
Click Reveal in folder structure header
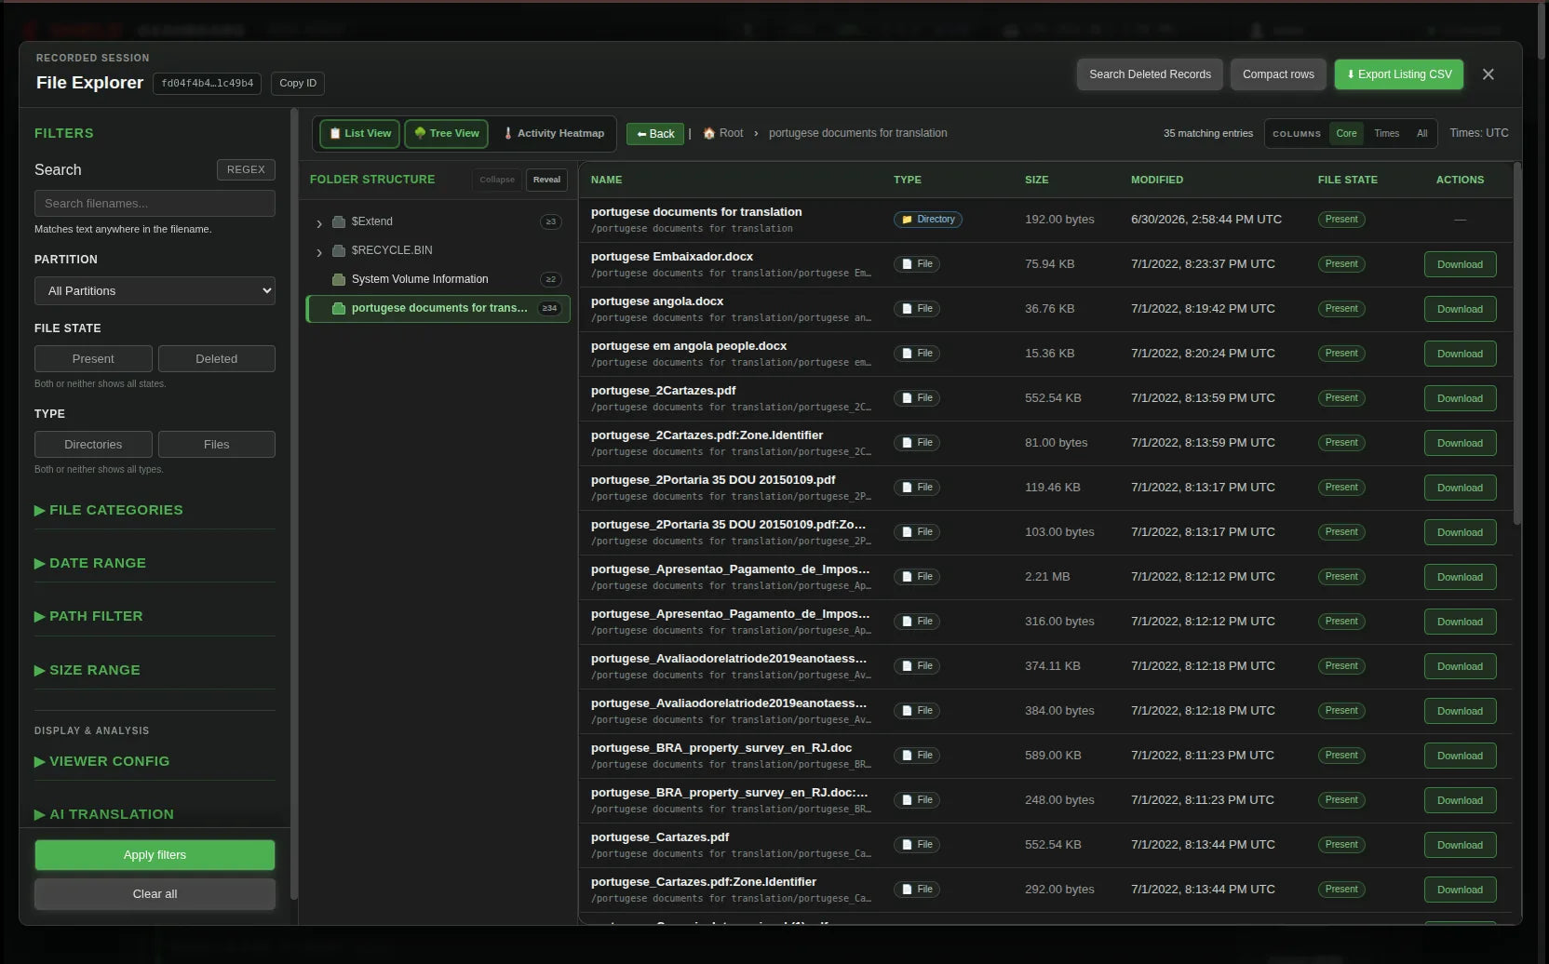[546, 180]
